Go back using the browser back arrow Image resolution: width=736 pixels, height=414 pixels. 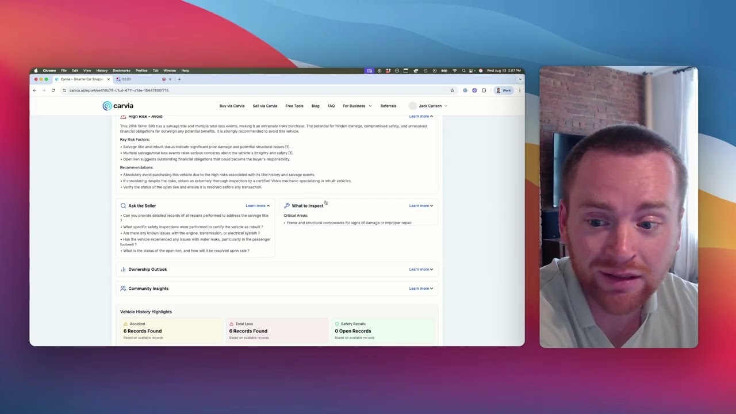click(x=34, y=90)
